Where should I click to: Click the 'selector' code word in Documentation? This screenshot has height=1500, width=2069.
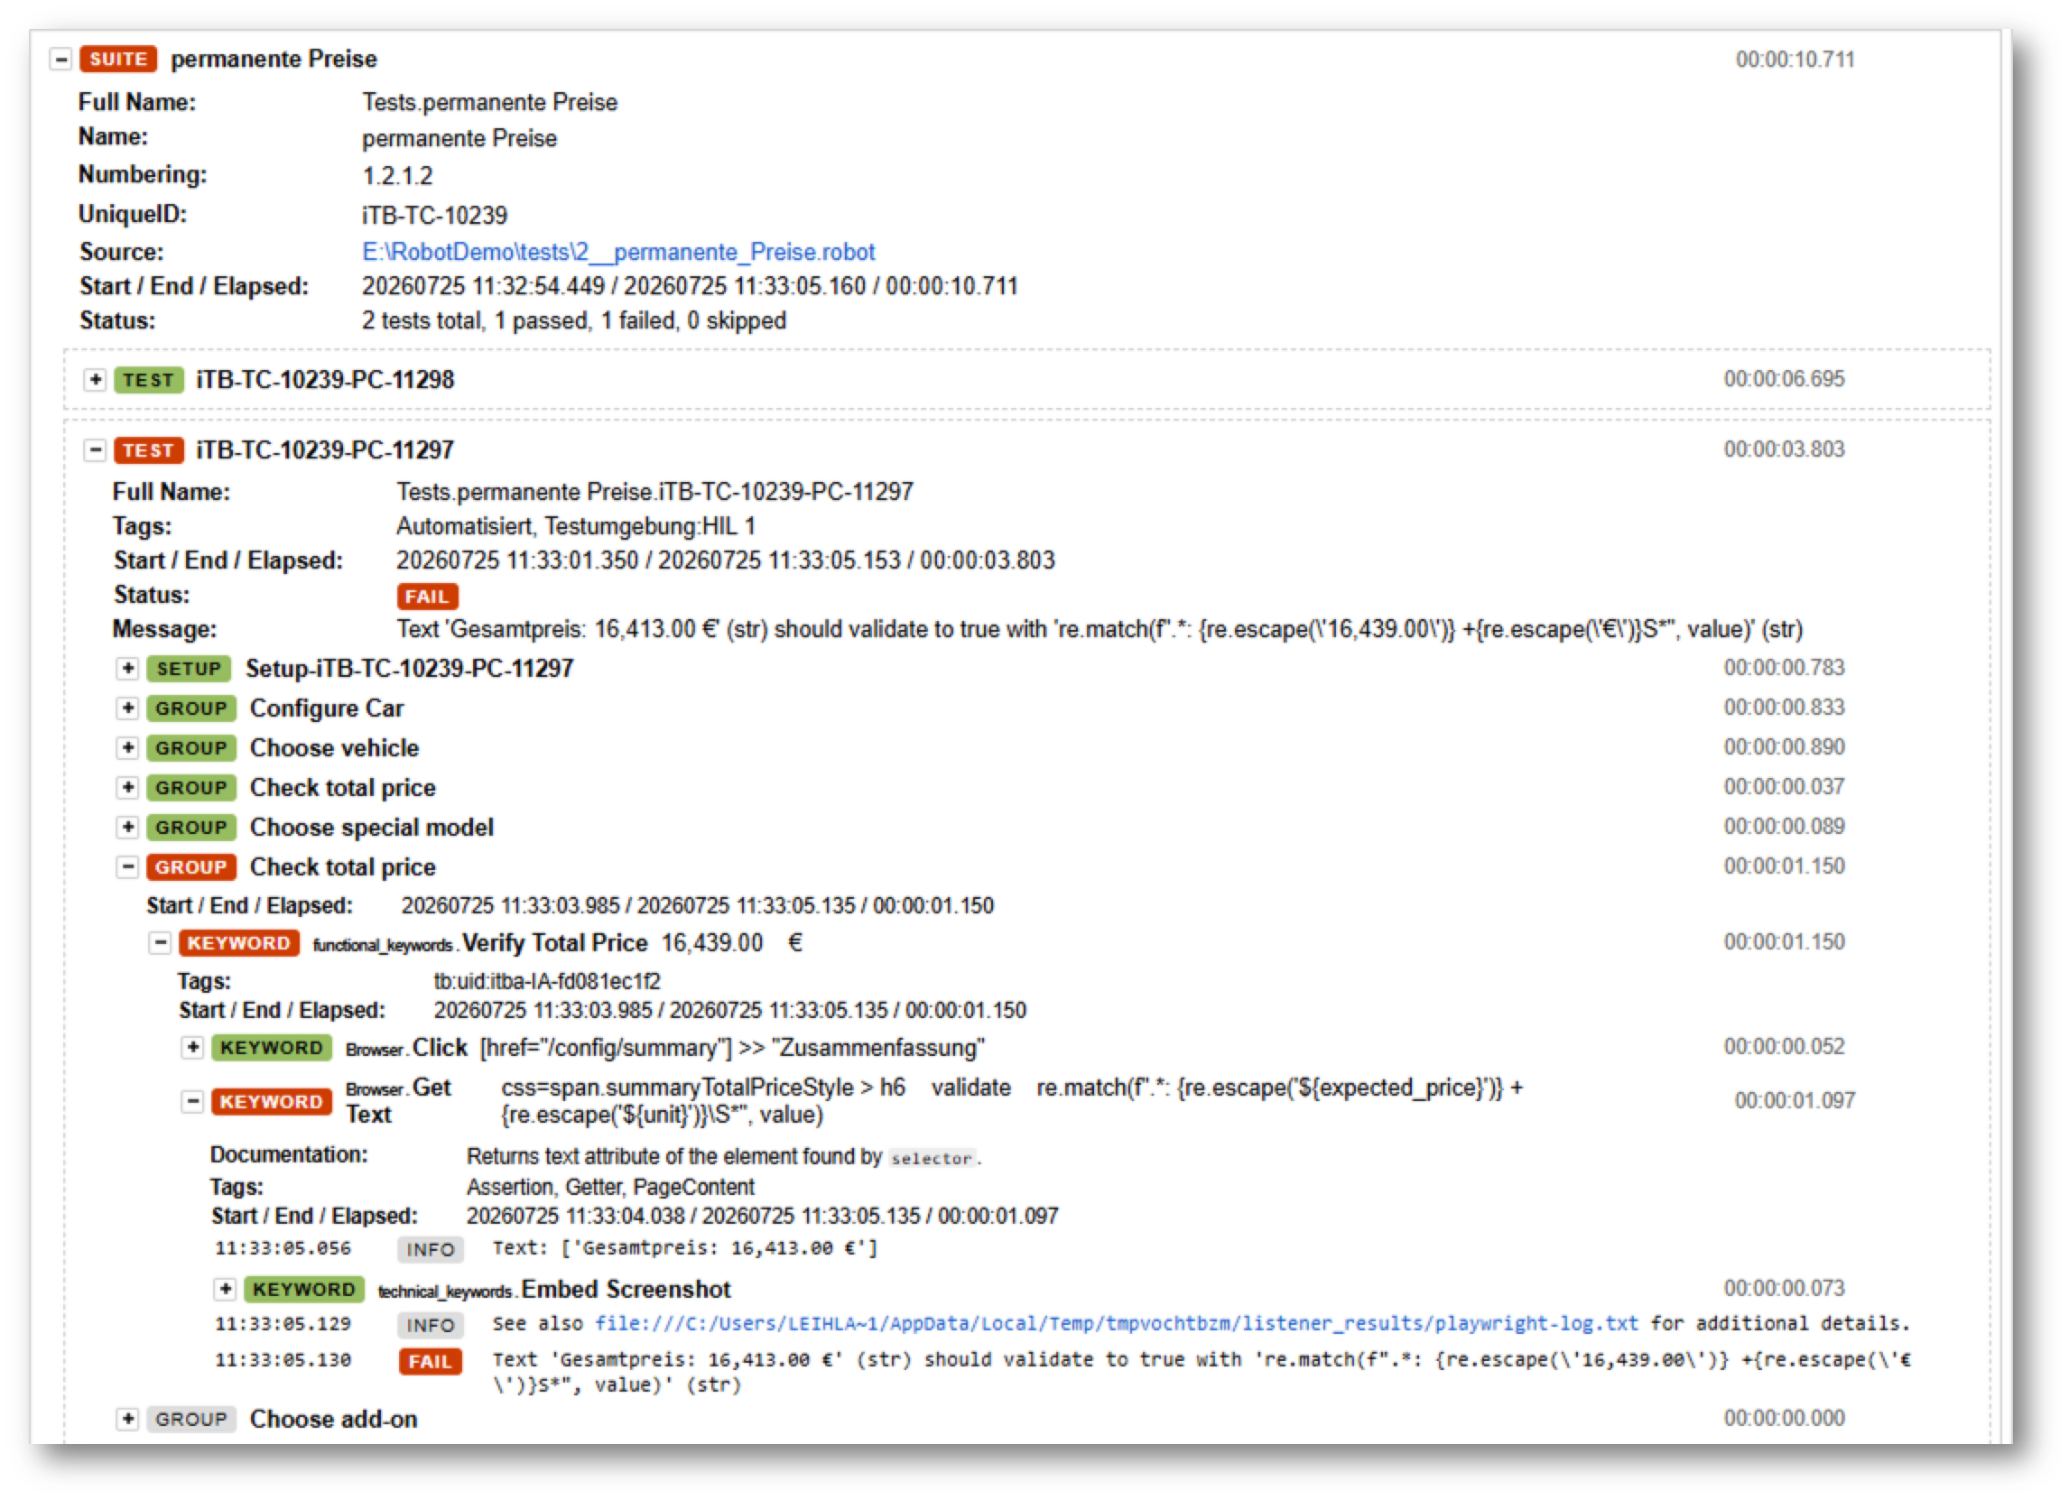coord(932,1158)
